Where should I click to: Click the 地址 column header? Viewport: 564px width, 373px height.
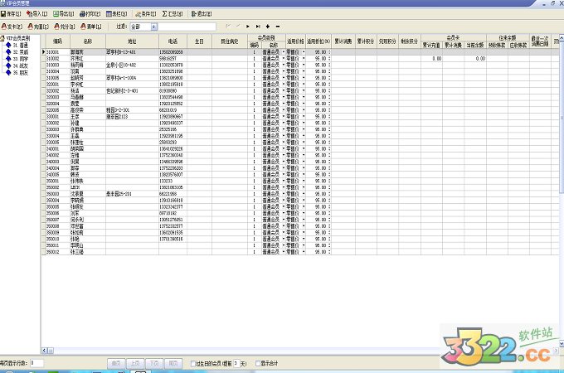(132, 41)
